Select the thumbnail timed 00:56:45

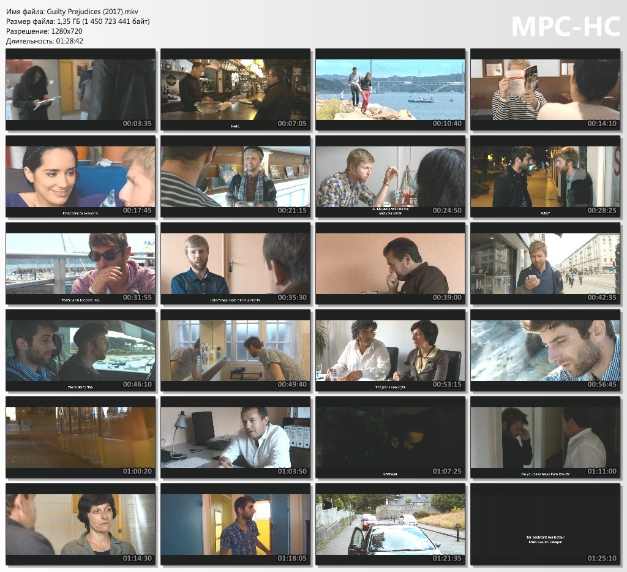[545, 350]
